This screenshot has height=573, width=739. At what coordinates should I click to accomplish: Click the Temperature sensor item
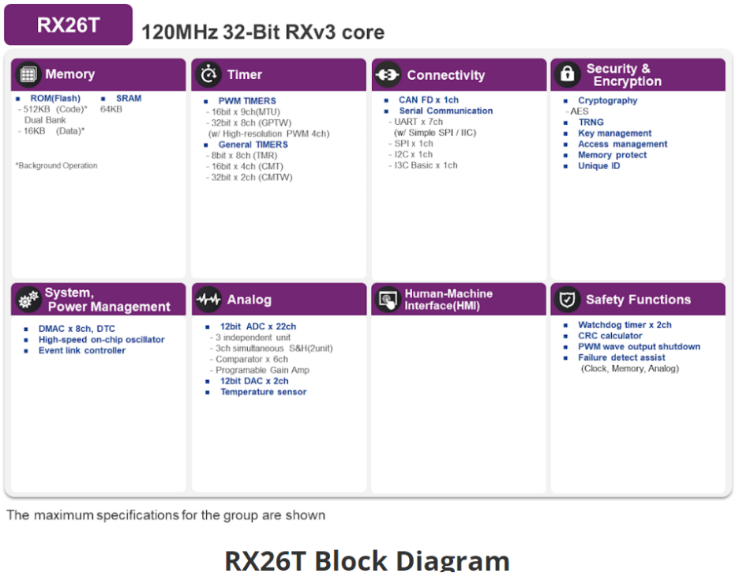tap(264, 391)
